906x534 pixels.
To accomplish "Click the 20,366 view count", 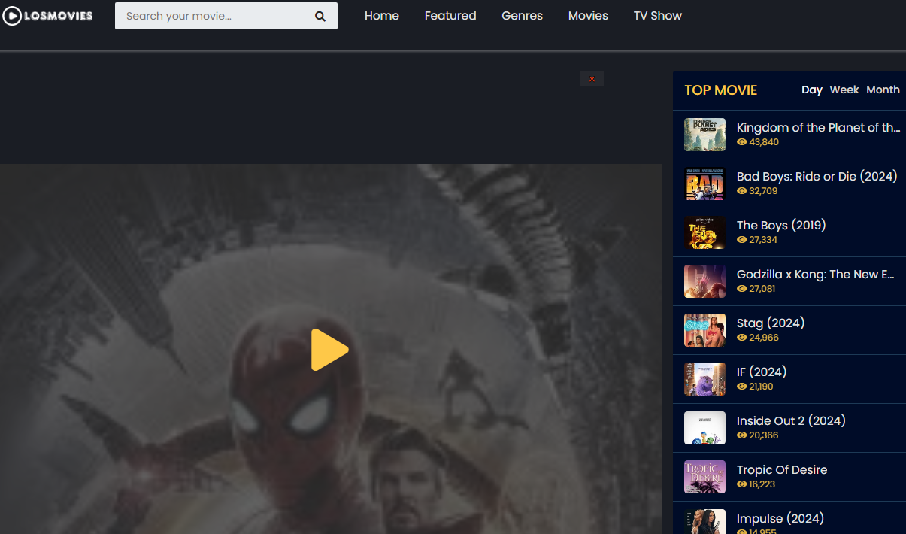I will point(764,435).
